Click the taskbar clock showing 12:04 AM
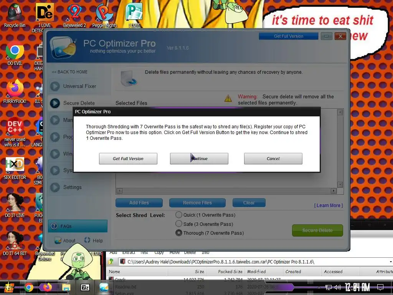The height and width of the screenshot is (295, 393). click(x=357, y=287)
